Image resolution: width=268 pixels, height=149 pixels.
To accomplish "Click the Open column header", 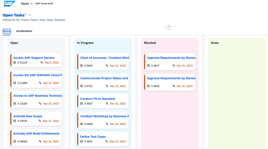I will (14, 43).
